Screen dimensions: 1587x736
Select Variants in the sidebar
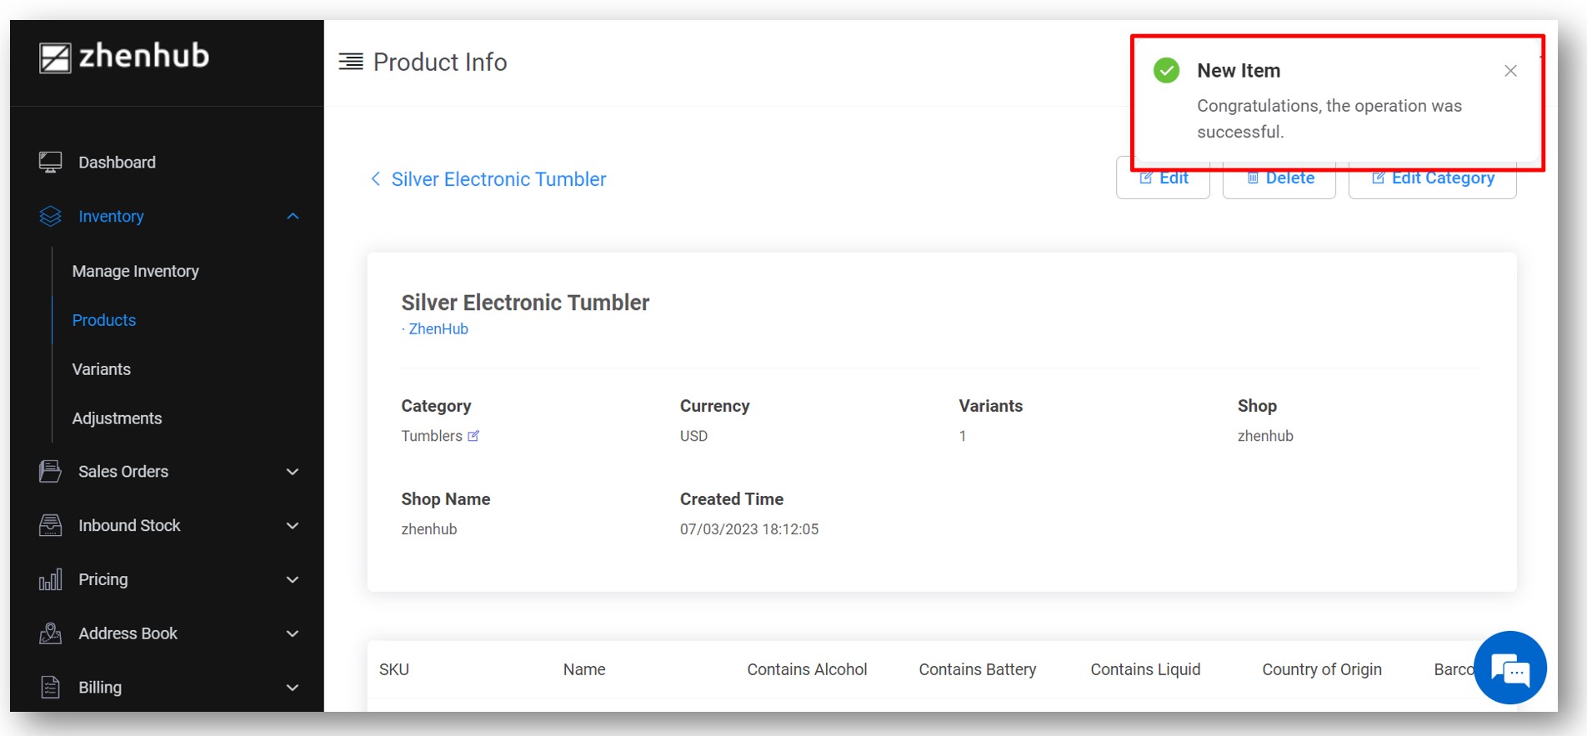pyautogui.click(x=101, y=369)
